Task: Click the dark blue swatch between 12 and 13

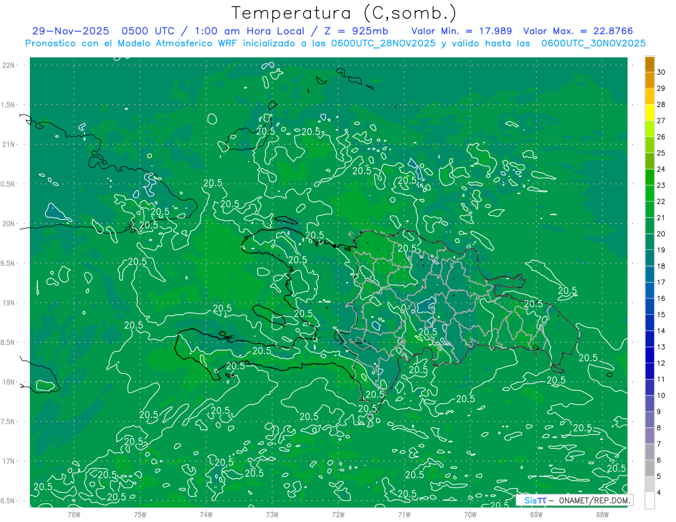Action: tap(650, 355)
